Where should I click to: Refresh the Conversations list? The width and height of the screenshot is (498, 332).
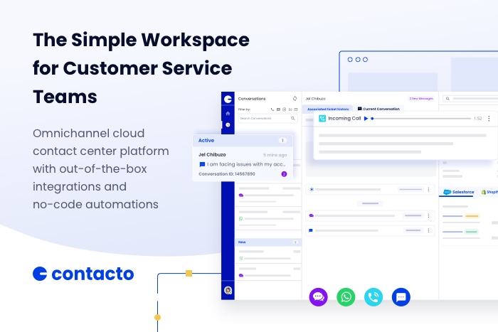295,98
